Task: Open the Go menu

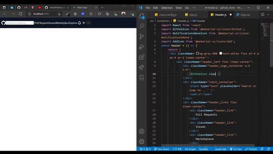Action: [187, 8]
